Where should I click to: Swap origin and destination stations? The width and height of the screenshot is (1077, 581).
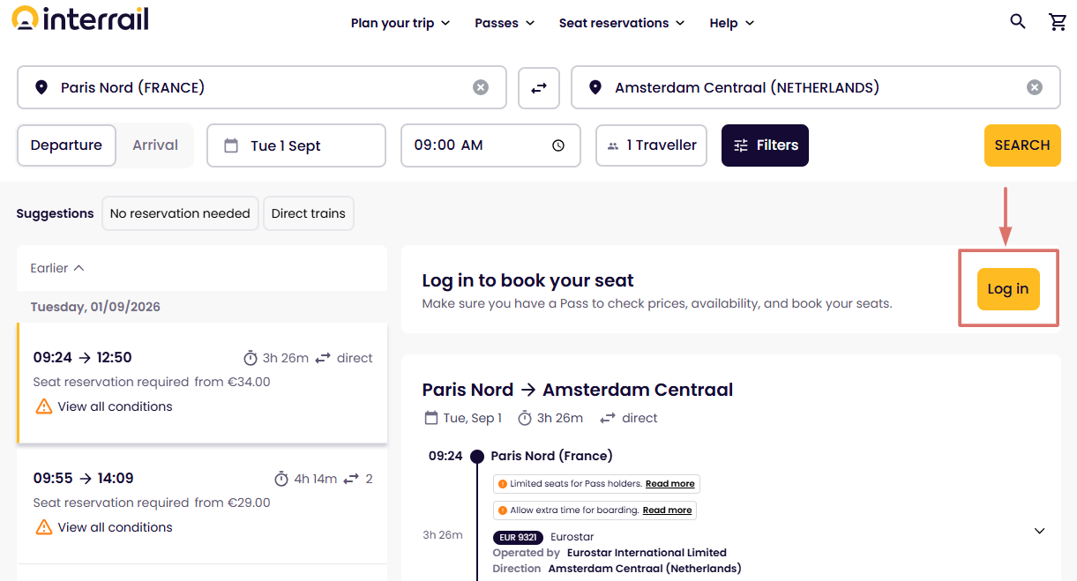539,87
